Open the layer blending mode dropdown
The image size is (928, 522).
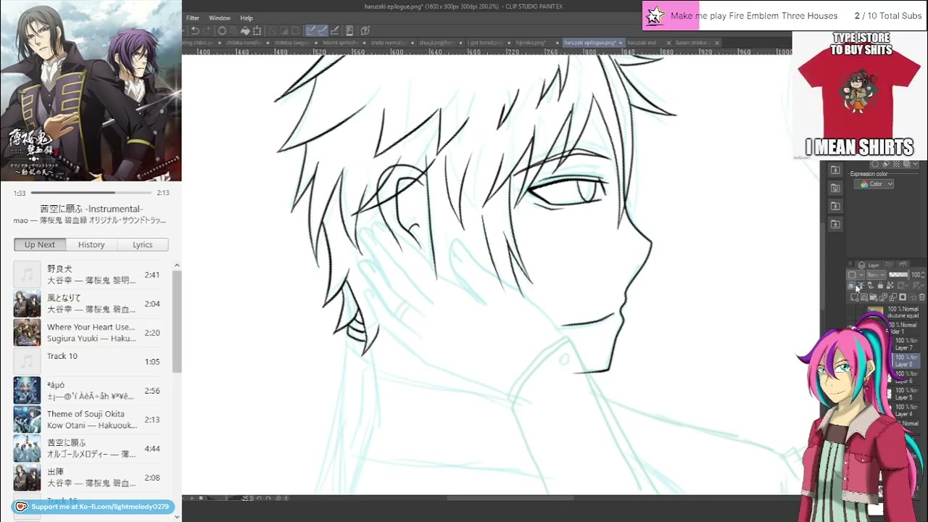[x=876, y=275]
